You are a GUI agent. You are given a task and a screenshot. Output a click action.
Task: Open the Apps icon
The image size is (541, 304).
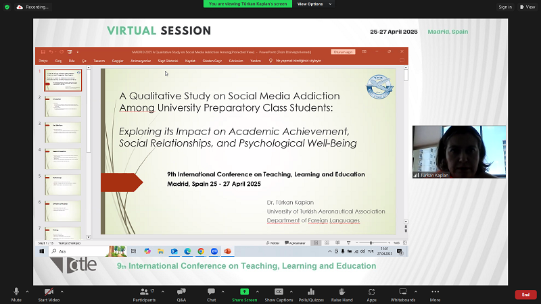pos(371,291)
